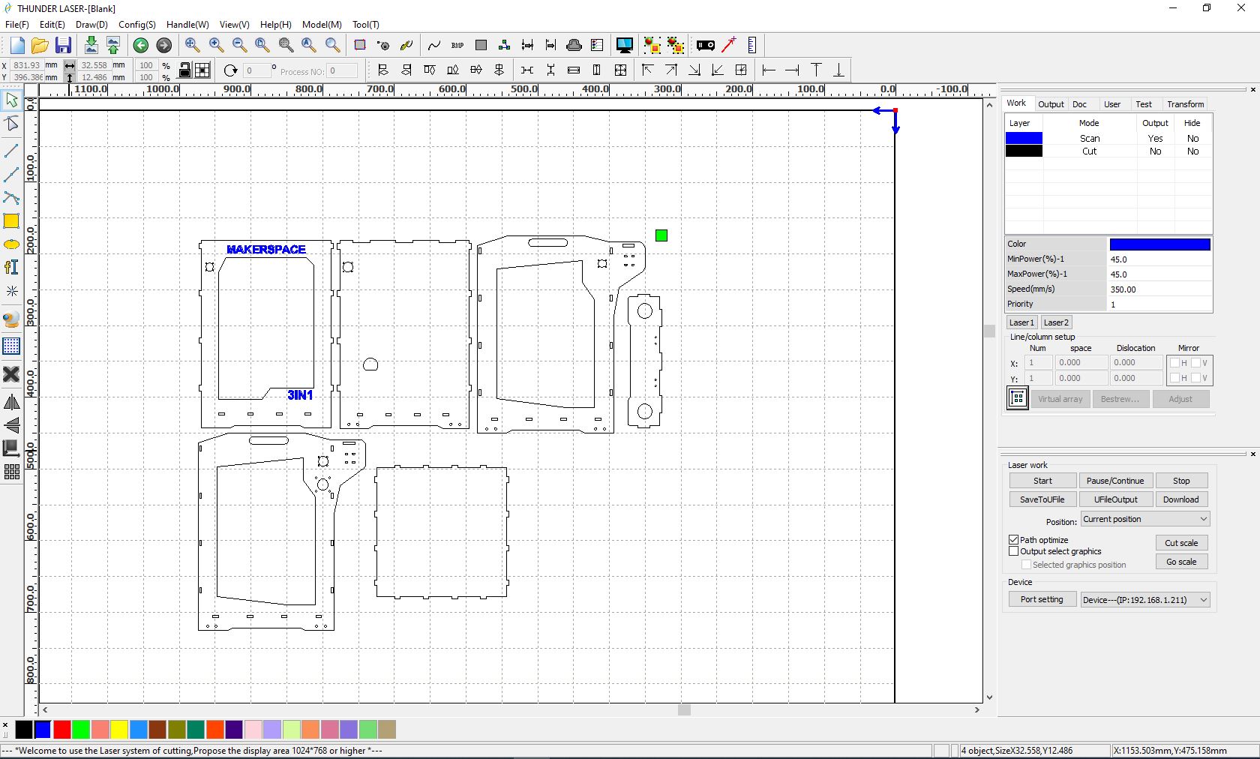This screenshot has width=1260, height=759.
Task: Enable Output select graphics checkbox
Action: click(1014, 551)
